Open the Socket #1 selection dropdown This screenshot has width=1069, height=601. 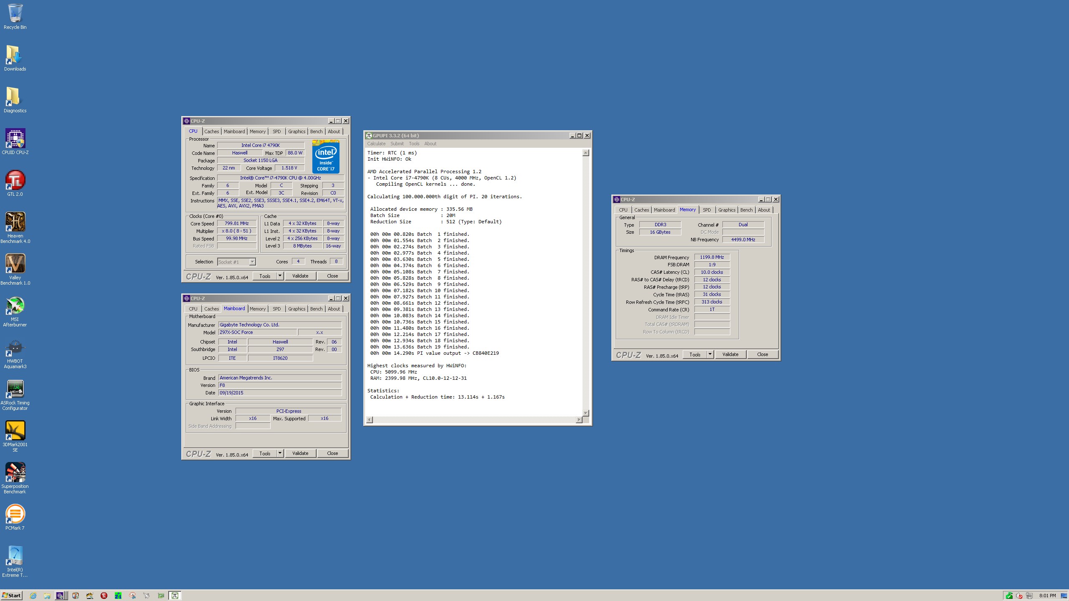click(252, 262)
